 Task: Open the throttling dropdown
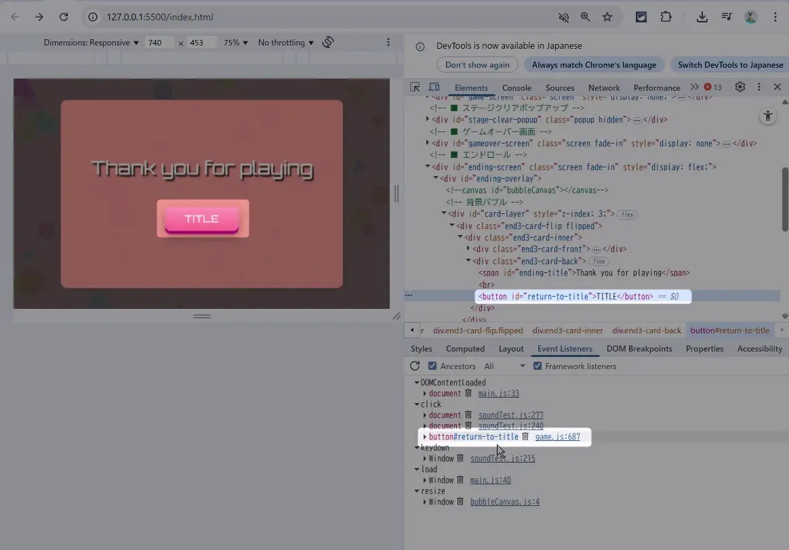click(x=285, y=43)
